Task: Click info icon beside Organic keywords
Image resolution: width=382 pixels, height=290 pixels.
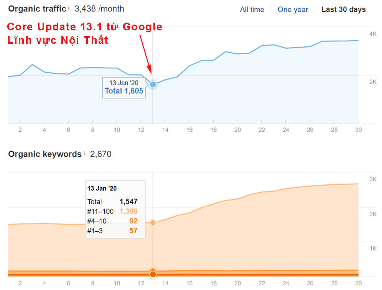Action: [x=84, y=154]
